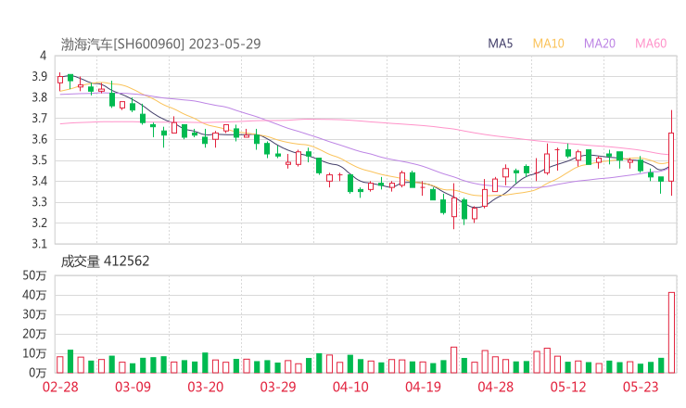Click the MA60 legend label

pos(651,44)
